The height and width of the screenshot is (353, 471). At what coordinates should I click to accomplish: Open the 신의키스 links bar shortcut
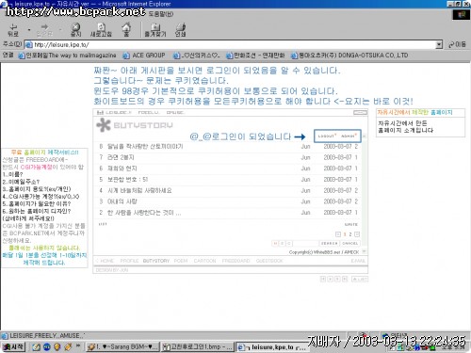197,56
